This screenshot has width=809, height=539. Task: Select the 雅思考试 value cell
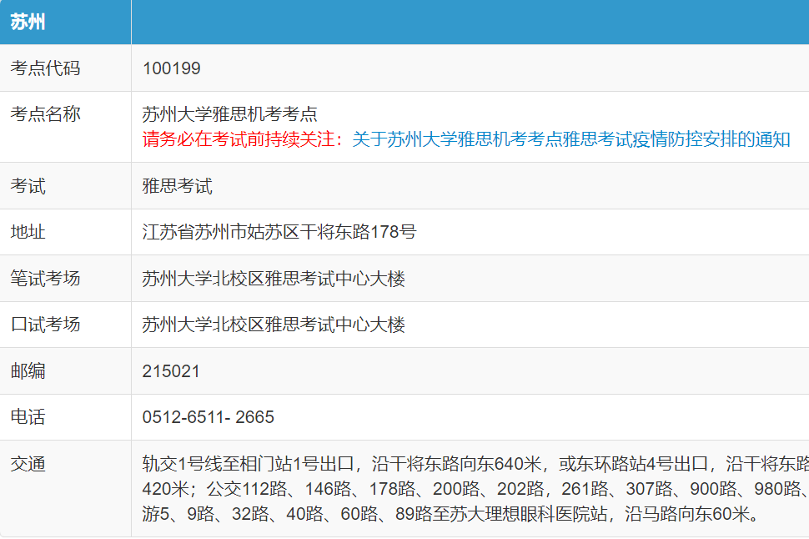(x=178, y=186)
